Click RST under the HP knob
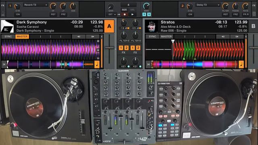 pos(53,14)
